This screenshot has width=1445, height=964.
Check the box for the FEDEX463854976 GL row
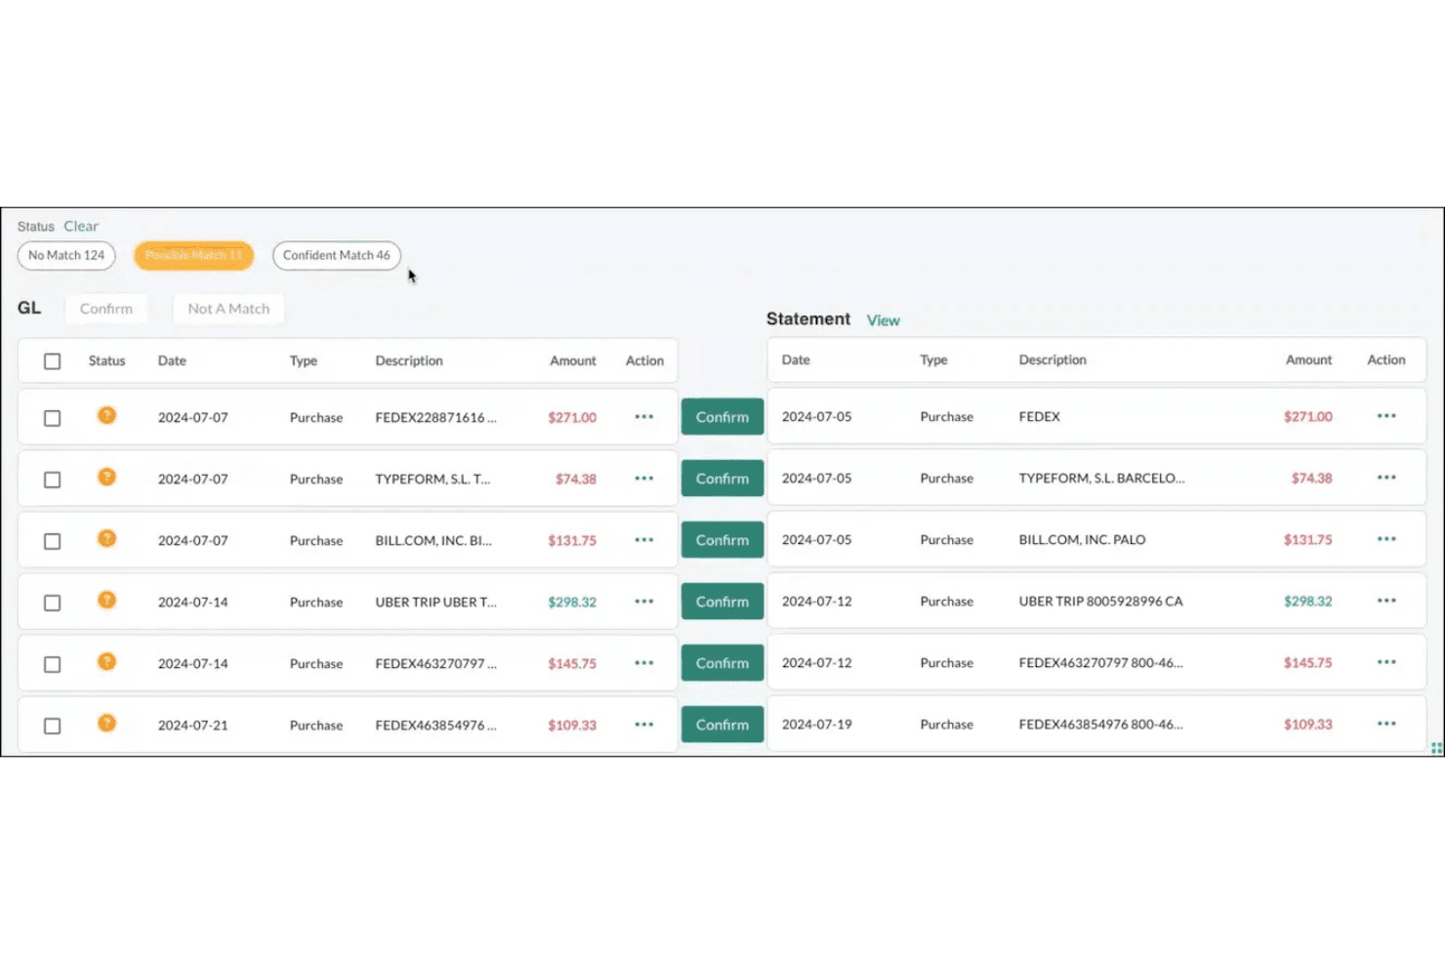[53, 726]
